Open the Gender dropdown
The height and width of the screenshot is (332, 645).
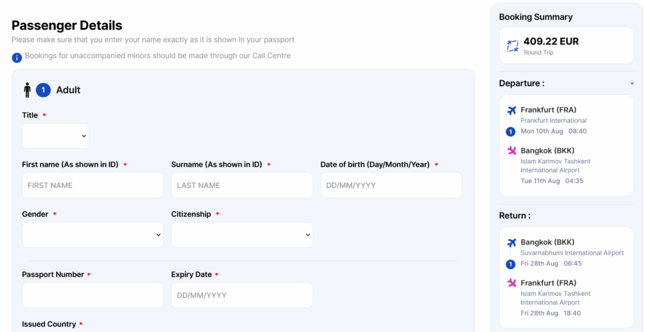[93, 235]
